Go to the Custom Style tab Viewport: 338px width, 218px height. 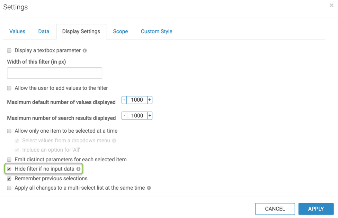tap(157, 31)
